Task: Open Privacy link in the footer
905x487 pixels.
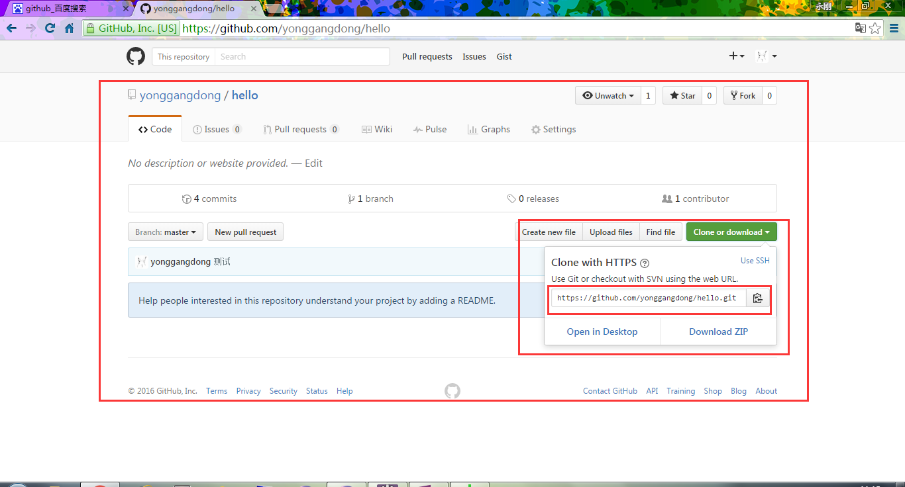Action: 248,391
